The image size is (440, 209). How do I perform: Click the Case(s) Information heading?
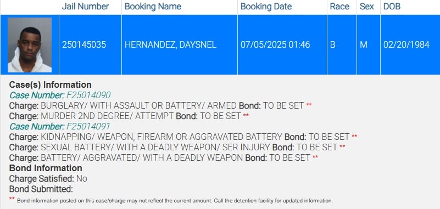click(x=50, y=84)
